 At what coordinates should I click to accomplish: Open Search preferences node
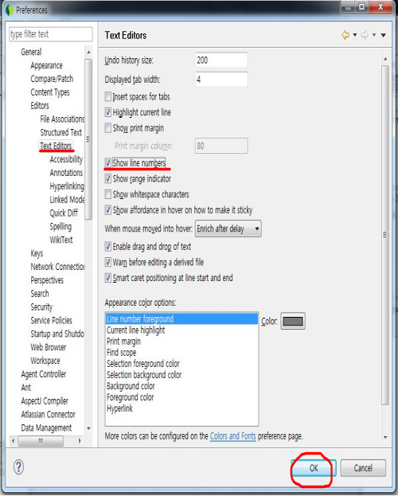40,294
